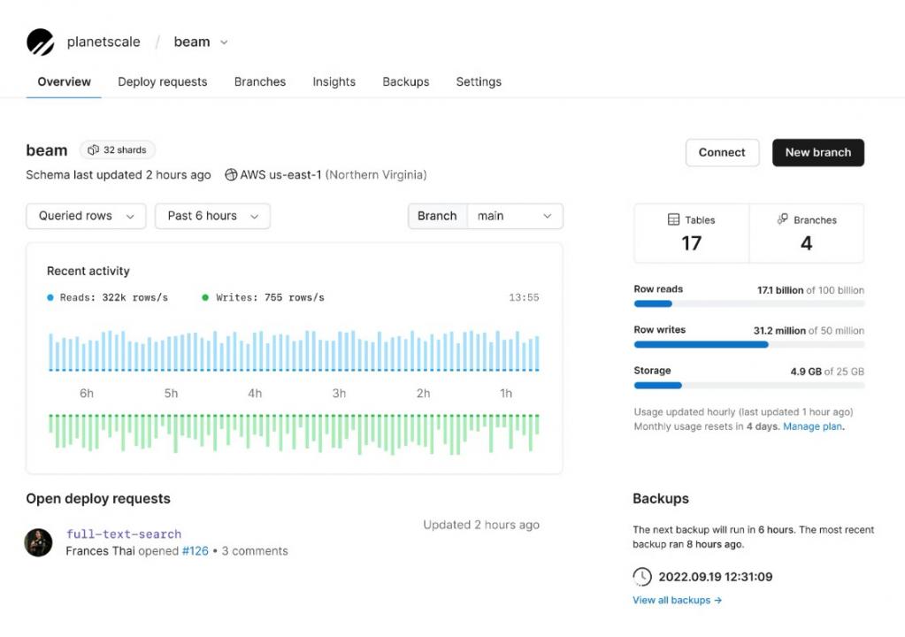The height and width of the screenshot is (637, 905).
Task: Click the shards icon beside 32 shards
Action: click(x=93, y=150)
